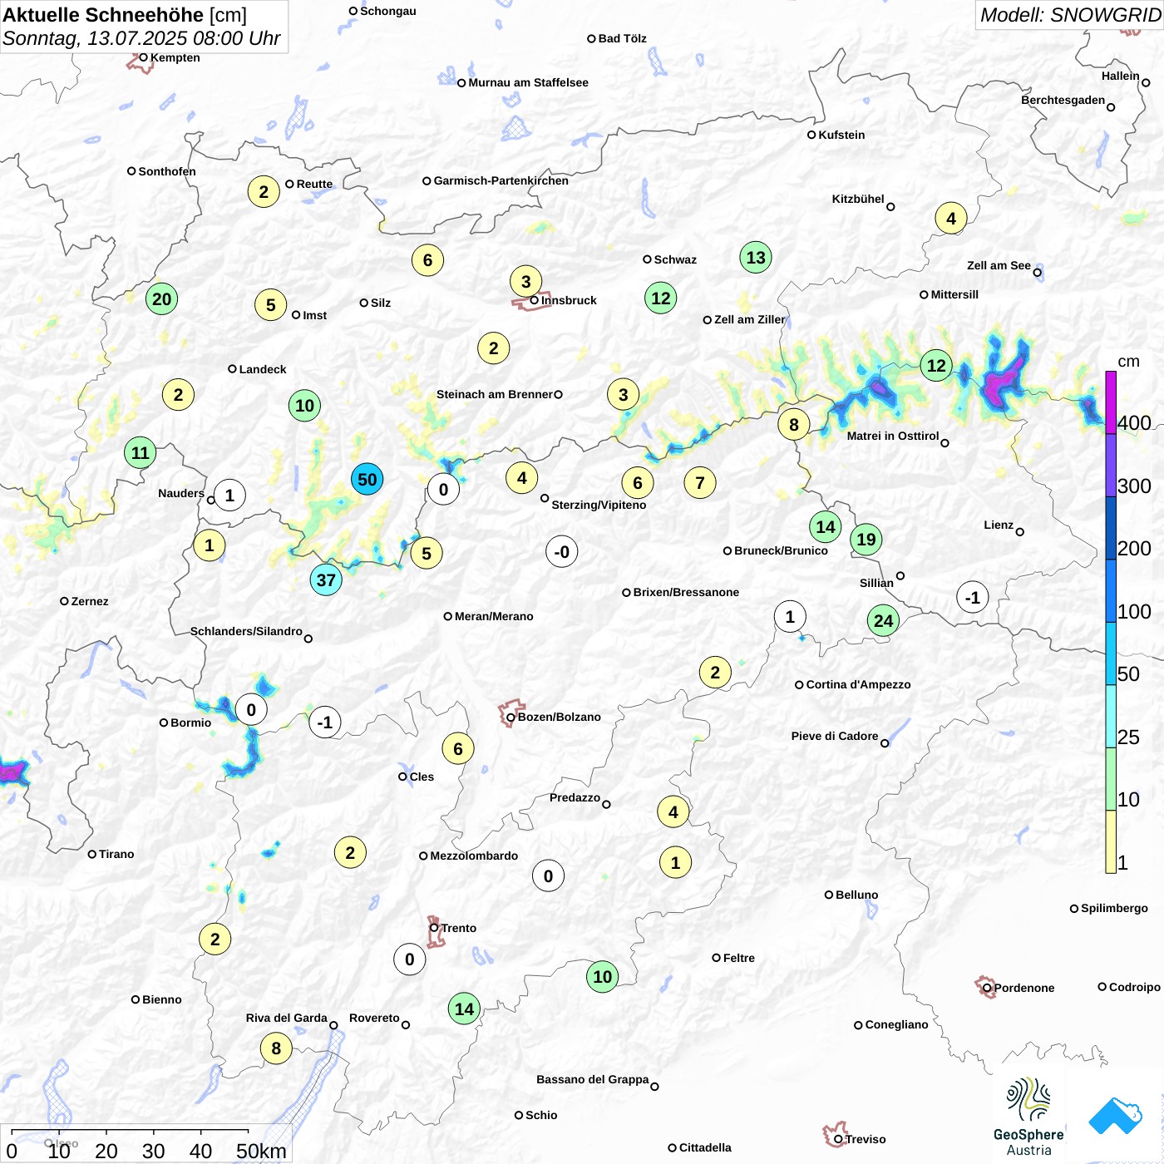The image size is (1164, 1164).
Task: Click the yellow legend segment above 1
Action: point(1111,842)
